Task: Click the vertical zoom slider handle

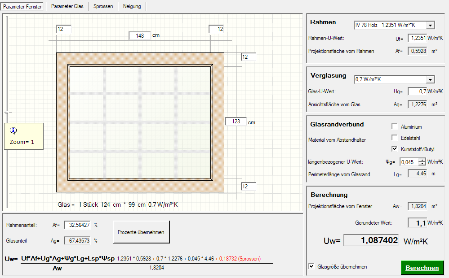Action: (x=6, y=113)
